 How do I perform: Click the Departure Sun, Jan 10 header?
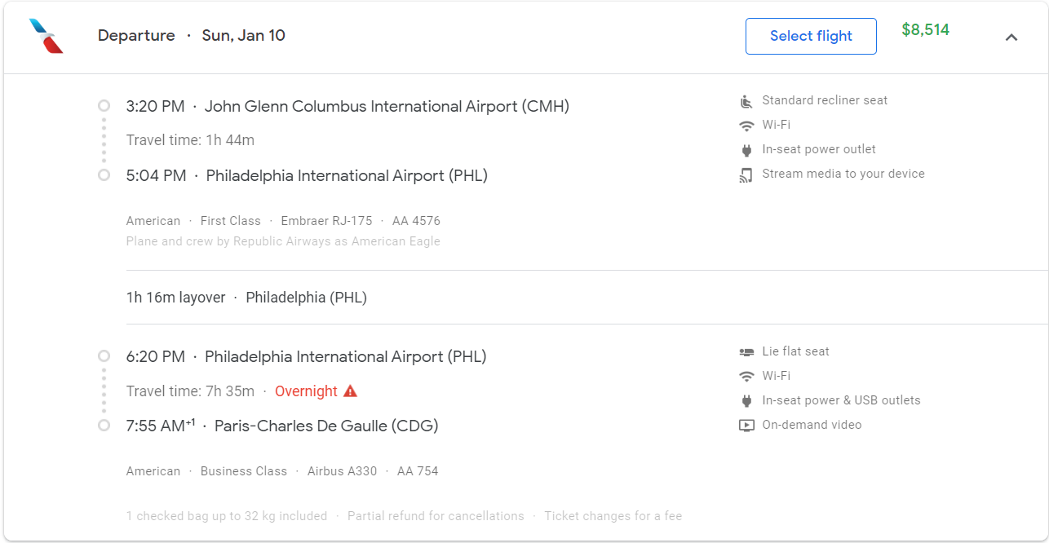[x=192, y=36]
